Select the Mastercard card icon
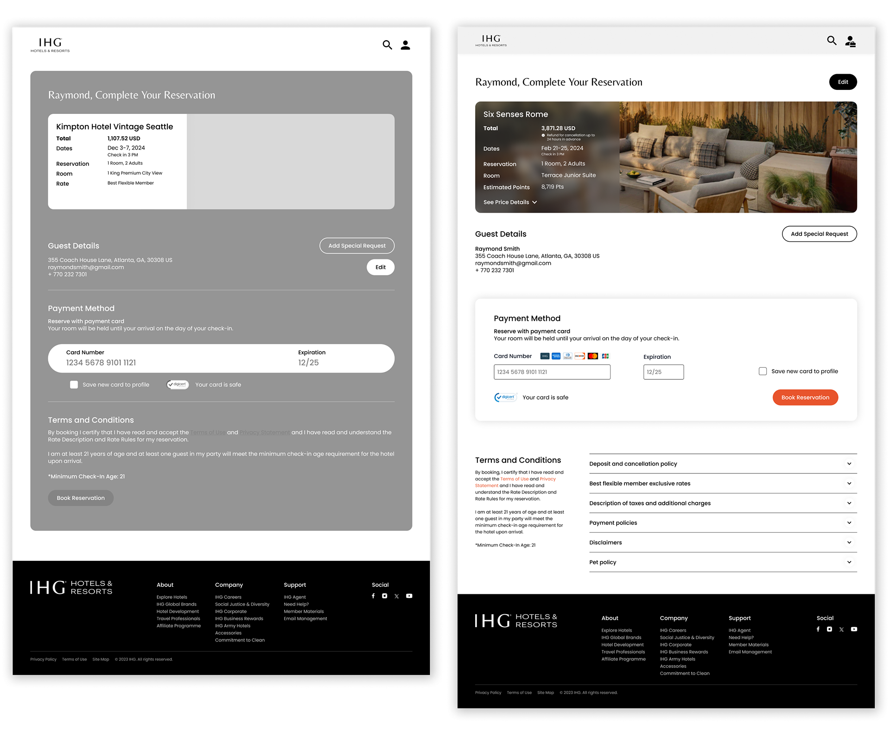Viewport: 890px width, 736px height. (593, 356)
